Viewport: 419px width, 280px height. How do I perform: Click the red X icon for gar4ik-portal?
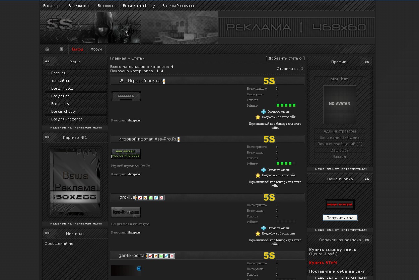(172, 256)
